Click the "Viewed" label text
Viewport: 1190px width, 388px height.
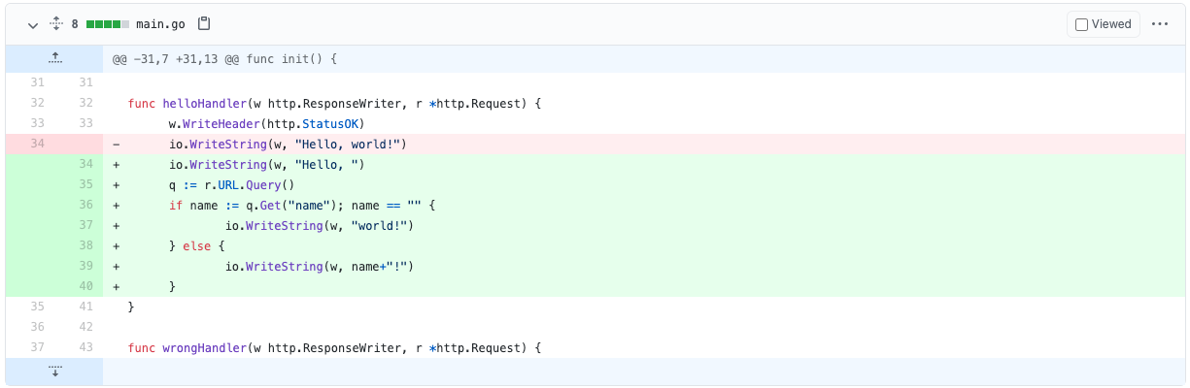point(1111,24)
